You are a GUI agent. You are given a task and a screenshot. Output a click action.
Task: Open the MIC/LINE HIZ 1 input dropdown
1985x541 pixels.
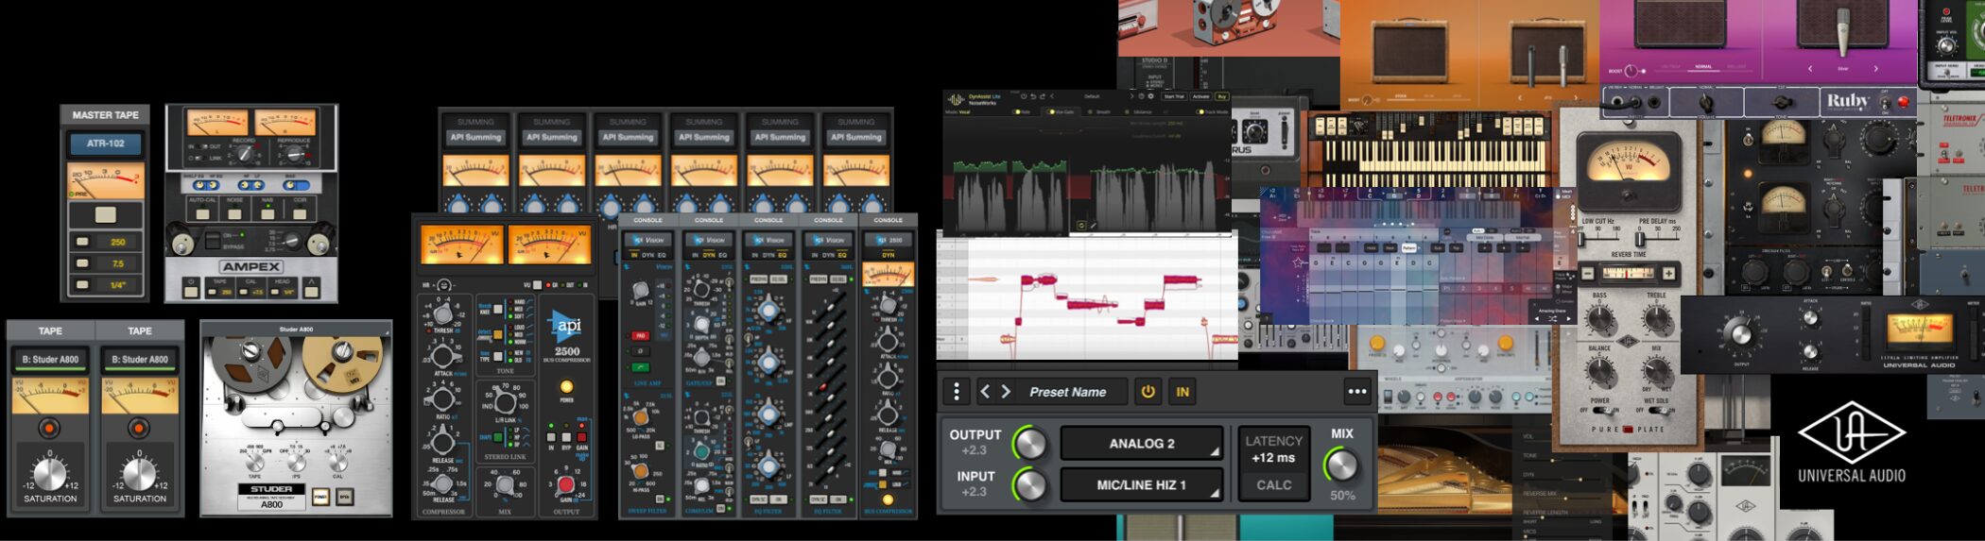point(1142,485)
